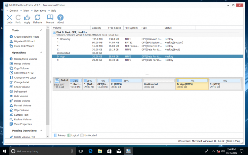
Task: Start the Migrate OS Wizard
Action: pyautogui.click(x=22, y=41)
